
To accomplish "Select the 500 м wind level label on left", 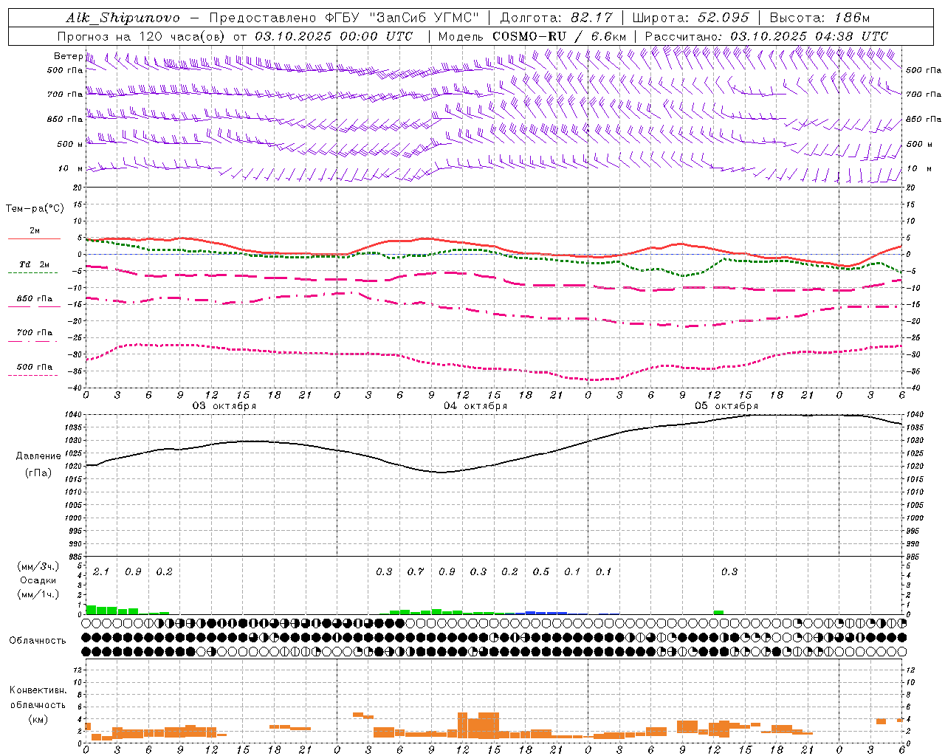I will (x=70, y=144).
